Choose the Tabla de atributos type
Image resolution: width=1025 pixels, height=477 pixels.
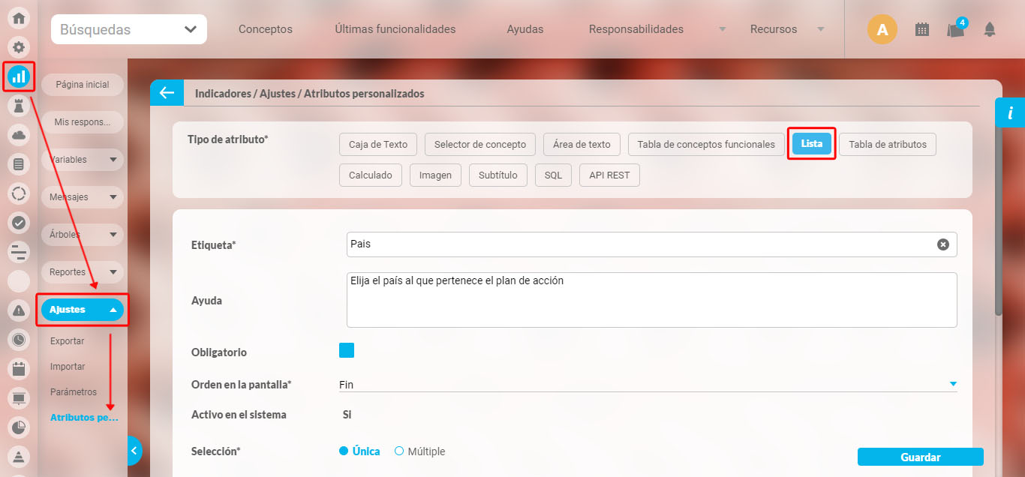click(x=887, y=145)
